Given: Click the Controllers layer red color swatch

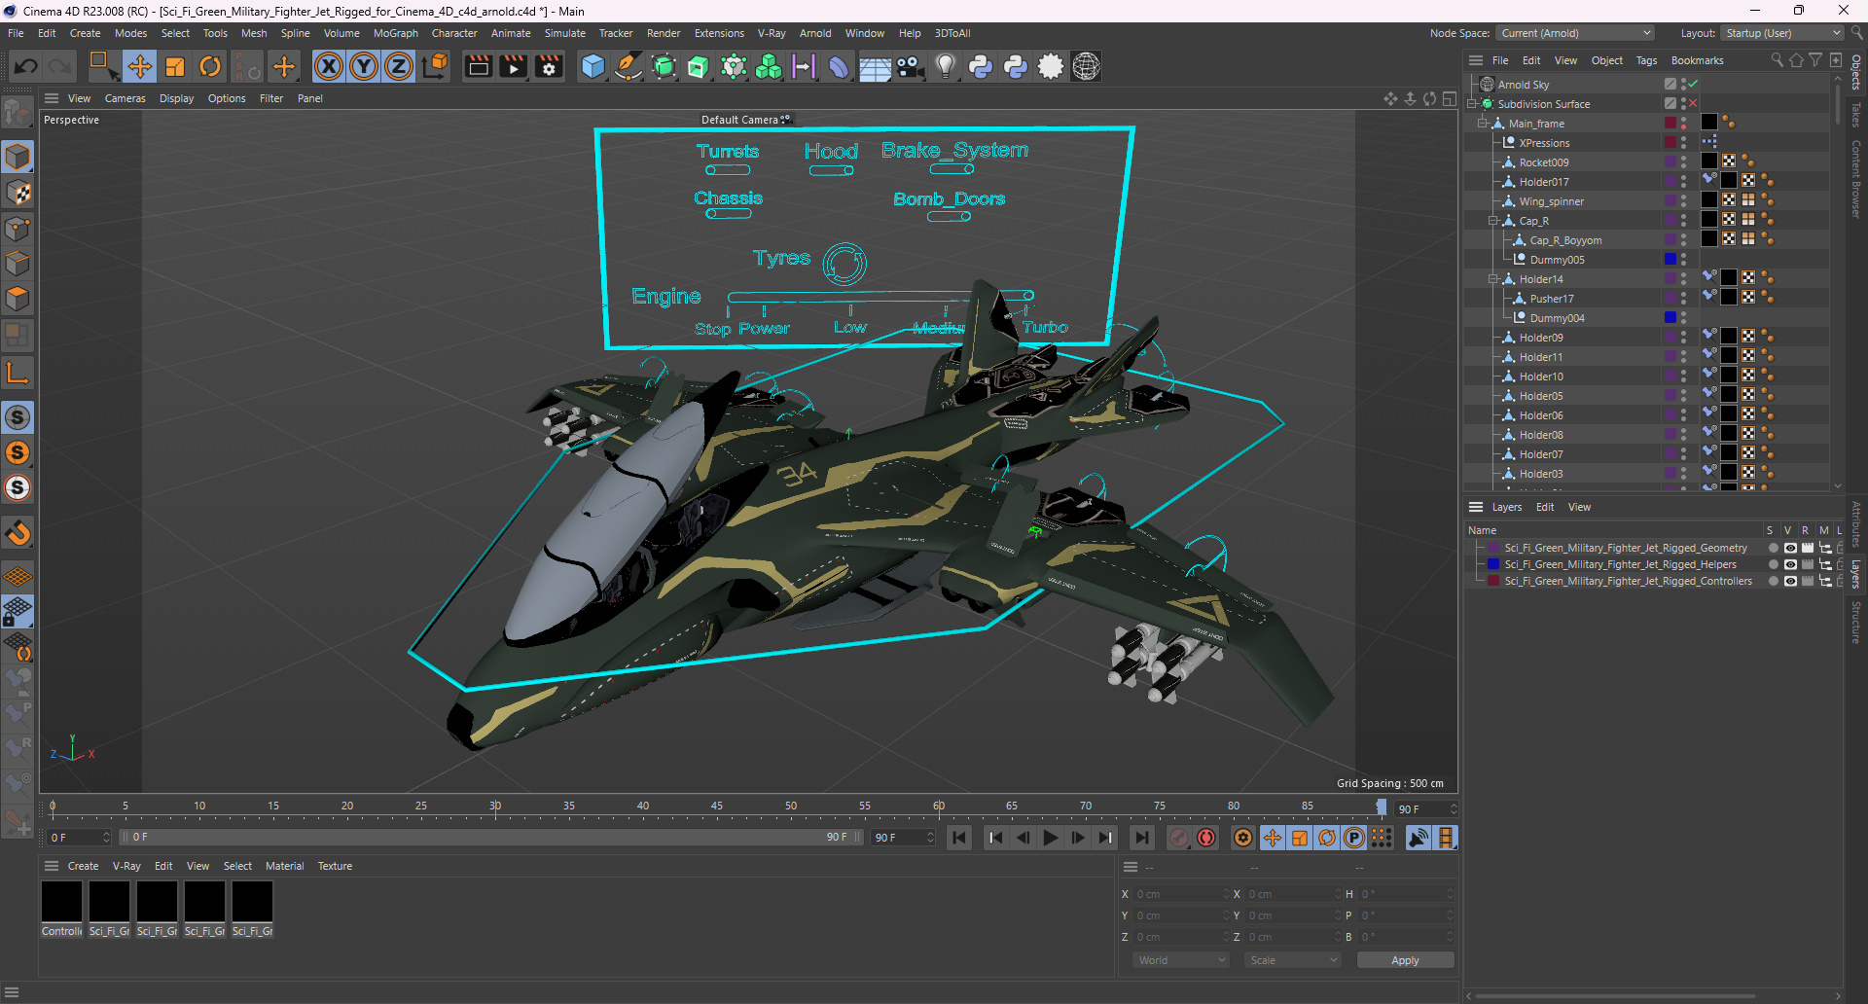Looking at the screenshot, I should tap(1493, 581).
